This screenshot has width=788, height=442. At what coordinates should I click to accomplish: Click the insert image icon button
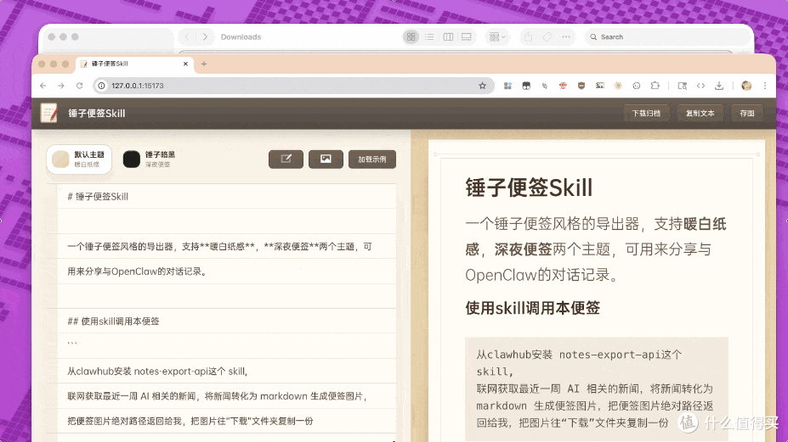point(326,159)
